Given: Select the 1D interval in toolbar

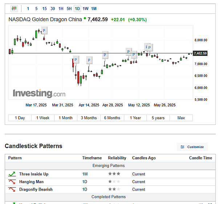Looking at the screenshot, I should [77, 8].
